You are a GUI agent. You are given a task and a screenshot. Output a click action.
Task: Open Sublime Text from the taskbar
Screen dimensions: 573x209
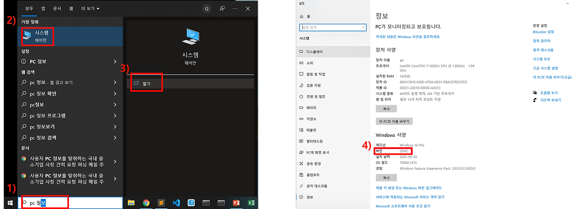[161, 203]
